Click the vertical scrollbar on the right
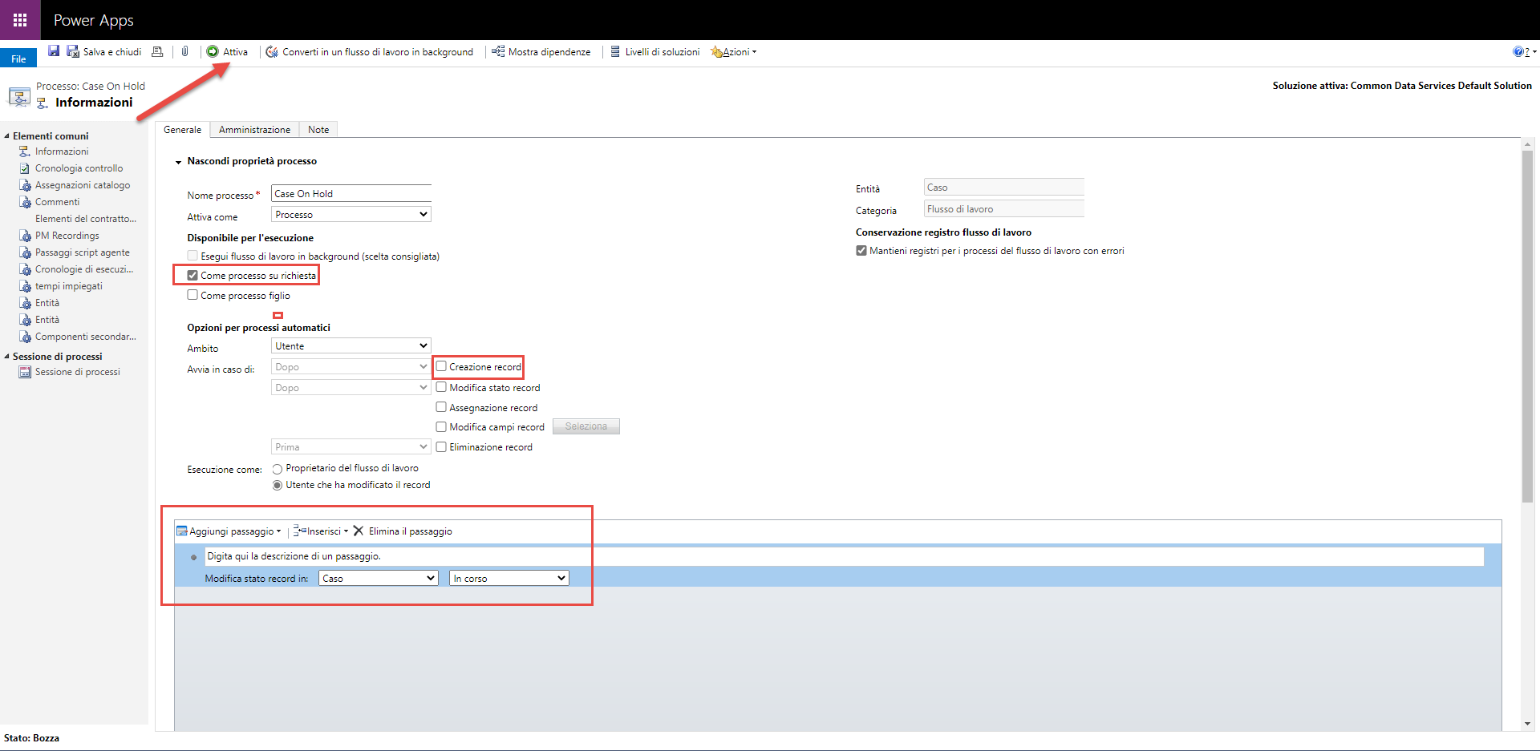 click(x=1527, y=326)
